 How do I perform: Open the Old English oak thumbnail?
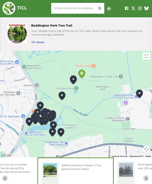click(126, 170)
